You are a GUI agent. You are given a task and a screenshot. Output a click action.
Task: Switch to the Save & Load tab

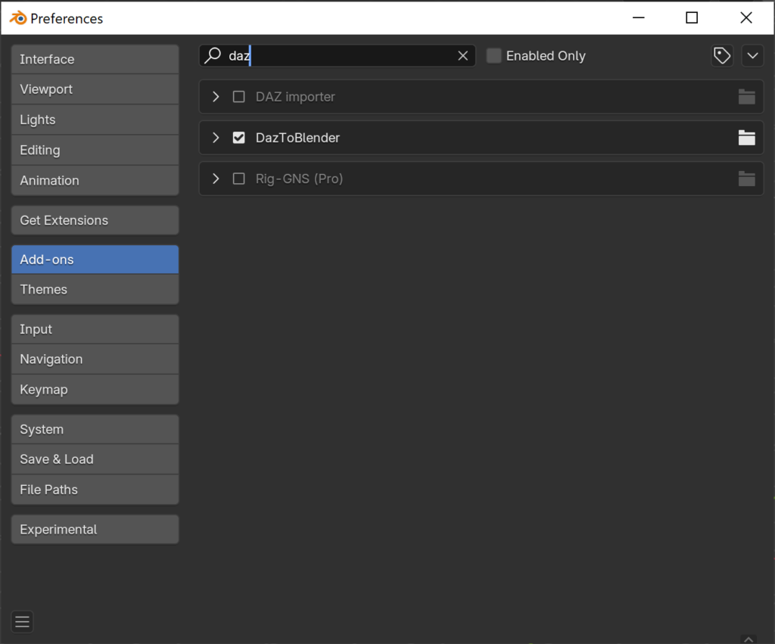[95, 459]
